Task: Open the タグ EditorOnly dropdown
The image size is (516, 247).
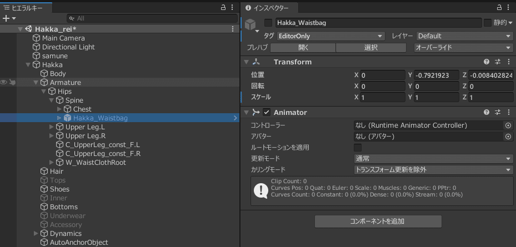Action: [330, 36]
